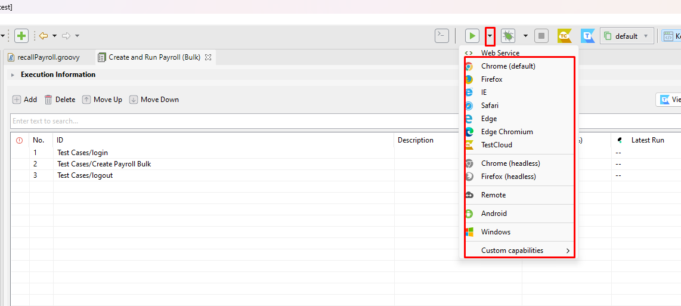
Task: Open the yellow TestCloud toolbar icon
Action: click(x=565, y=36)
